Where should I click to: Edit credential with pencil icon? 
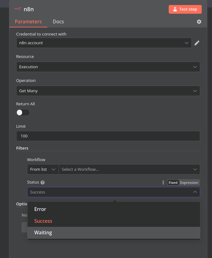(x=197, y=43)
